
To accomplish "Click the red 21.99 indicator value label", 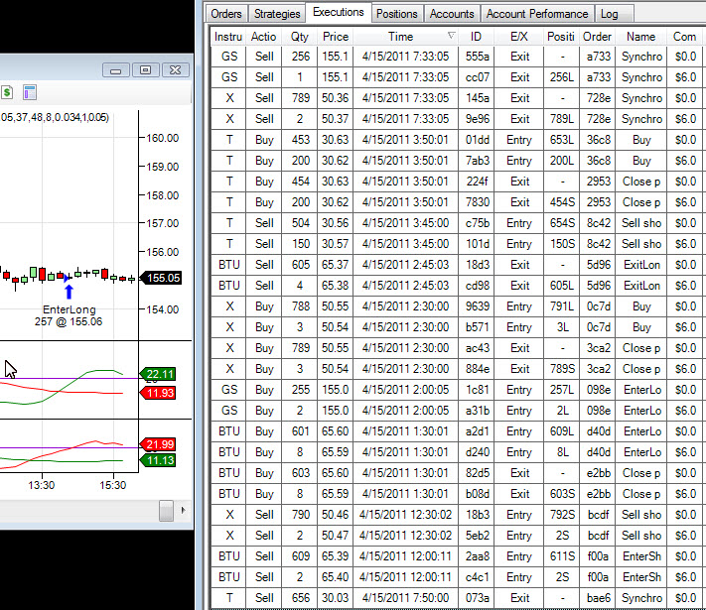I will (x=159, y=444).
